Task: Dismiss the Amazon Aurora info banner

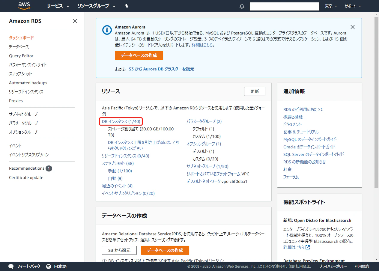Action: pos(353,27)
